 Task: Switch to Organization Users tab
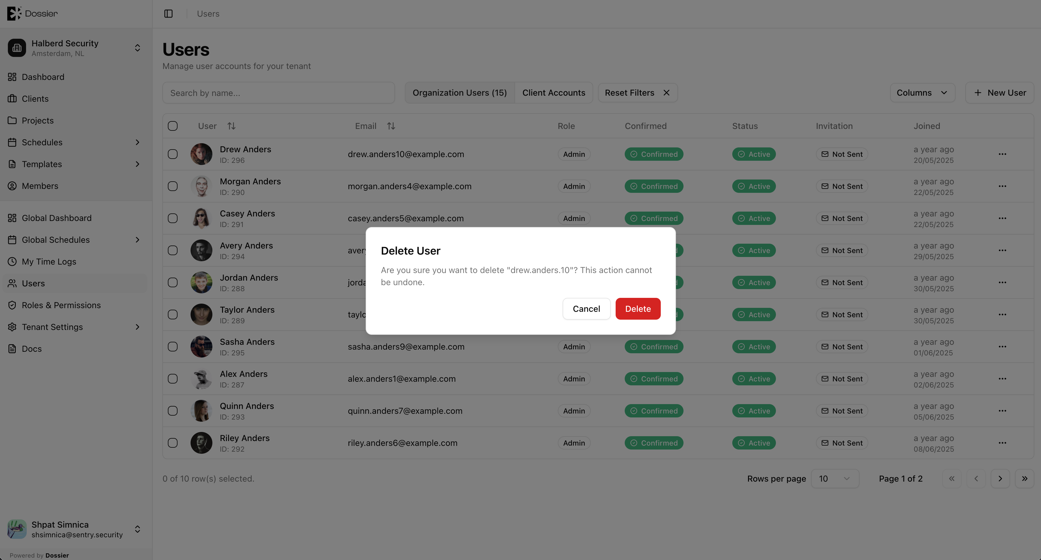coord(460,93)
